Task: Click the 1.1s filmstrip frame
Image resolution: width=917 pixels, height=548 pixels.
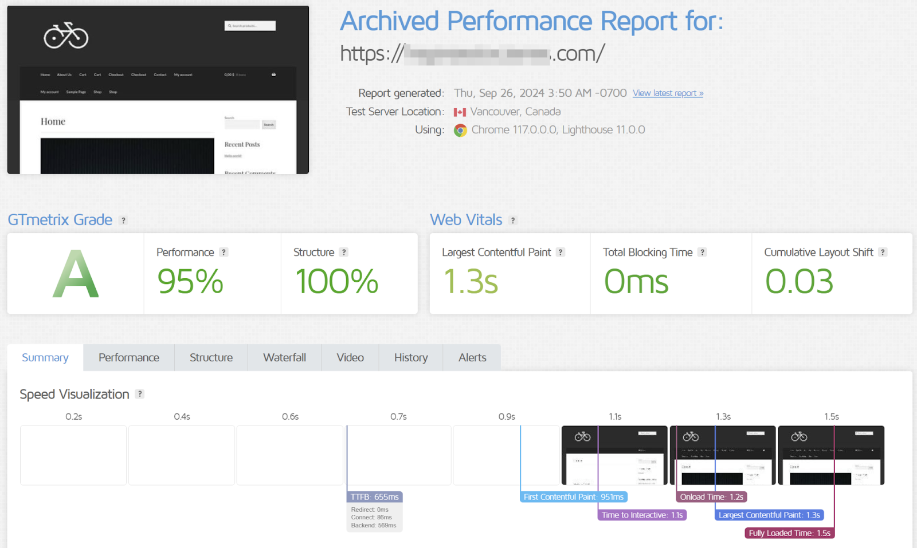Action: pos(614,455)
